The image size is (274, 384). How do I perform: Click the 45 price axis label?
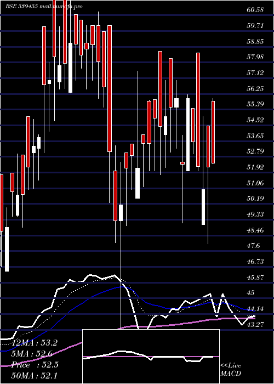click(x=251, y=293)
